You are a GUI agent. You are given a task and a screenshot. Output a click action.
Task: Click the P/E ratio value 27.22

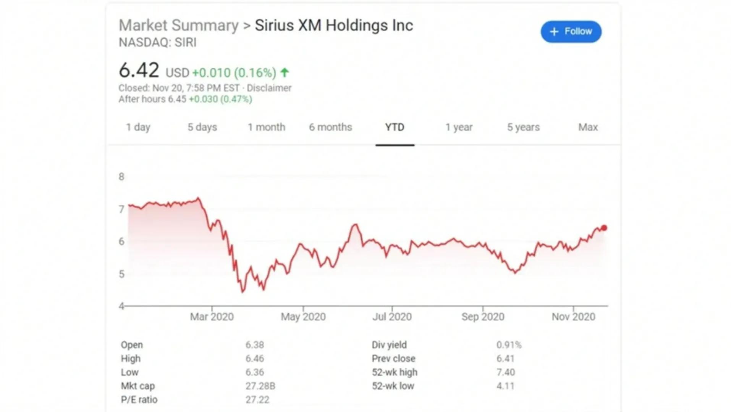(258, 399)
